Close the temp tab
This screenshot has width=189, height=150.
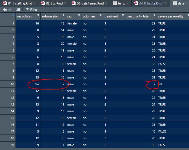127,3
